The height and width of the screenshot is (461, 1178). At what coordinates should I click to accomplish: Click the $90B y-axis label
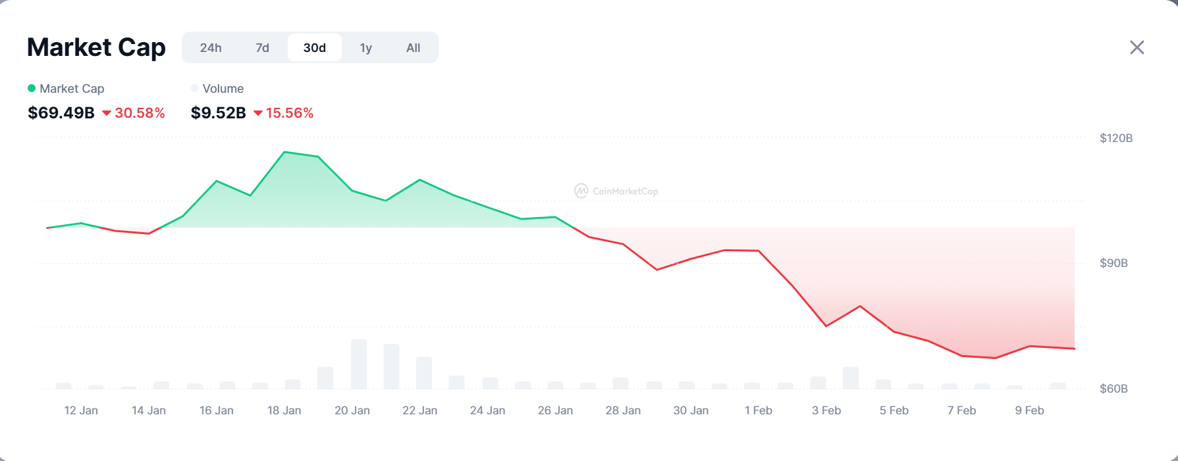pos(1113,263)
